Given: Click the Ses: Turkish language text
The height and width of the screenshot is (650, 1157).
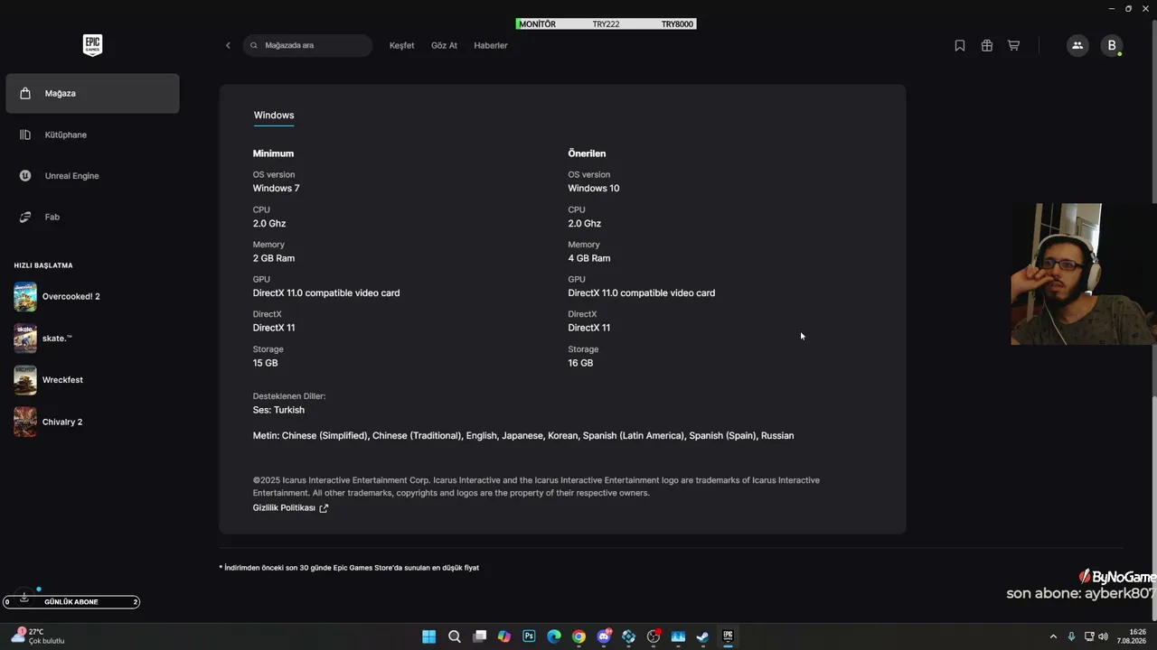Looking at the screenshot, I should 278,410.
